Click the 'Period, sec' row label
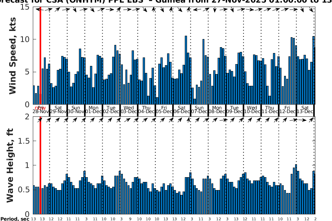The image size is (332, 221). pos(15,219)
